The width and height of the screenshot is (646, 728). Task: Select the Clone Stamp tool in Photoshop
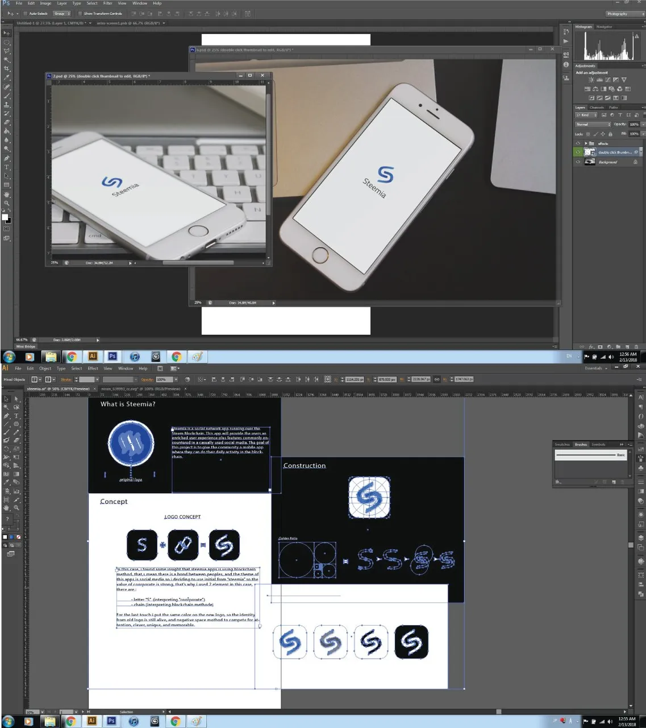click(7, 104)
